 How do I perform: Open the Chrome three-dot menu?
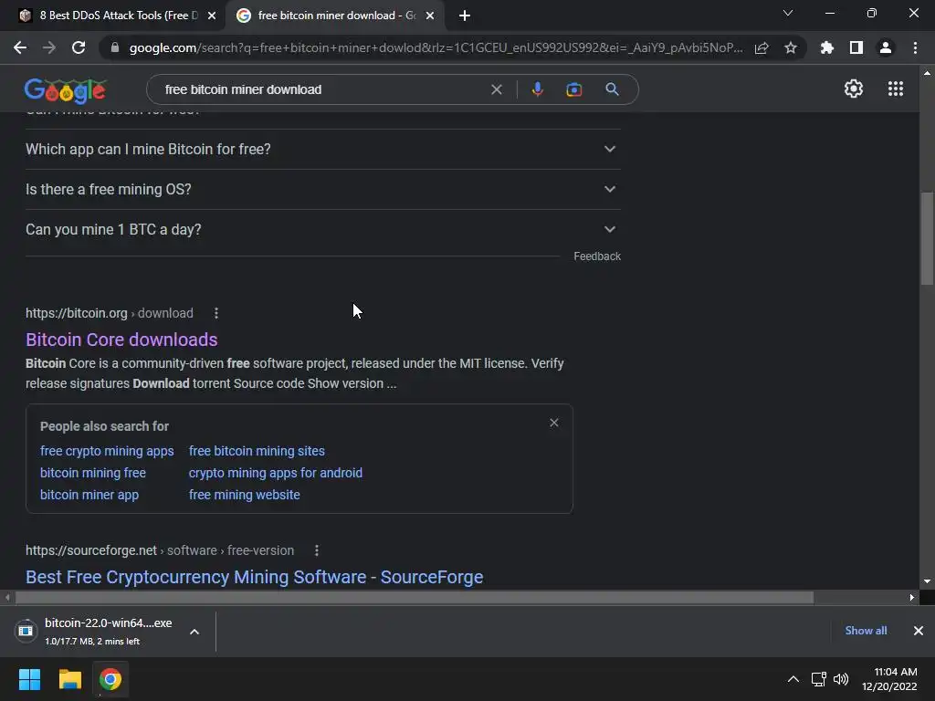915,47
